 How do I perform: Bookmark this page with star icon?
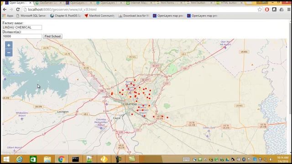click(x=260, y=10)
